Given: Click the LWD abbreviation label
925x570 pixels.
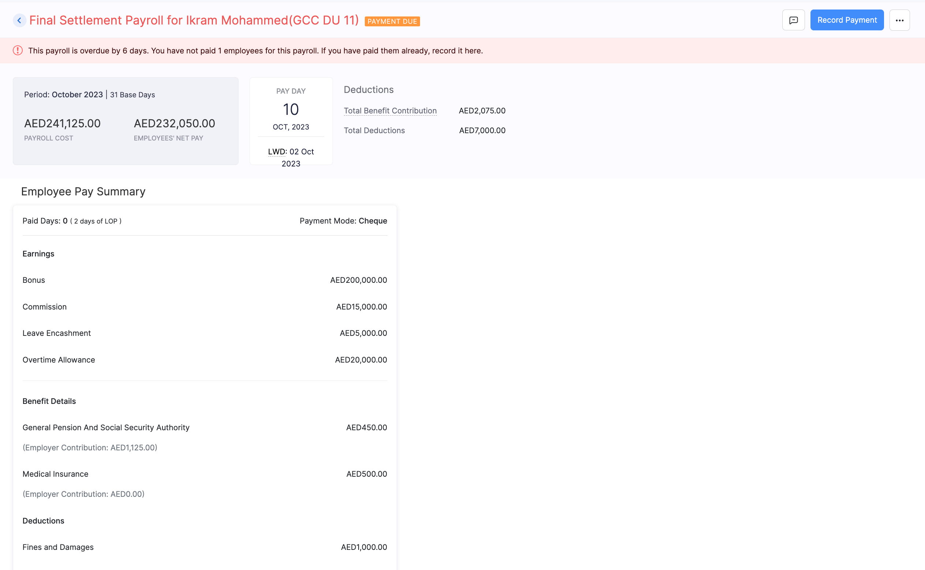Looking at the screenshot, I should click(x=276, y=151).
